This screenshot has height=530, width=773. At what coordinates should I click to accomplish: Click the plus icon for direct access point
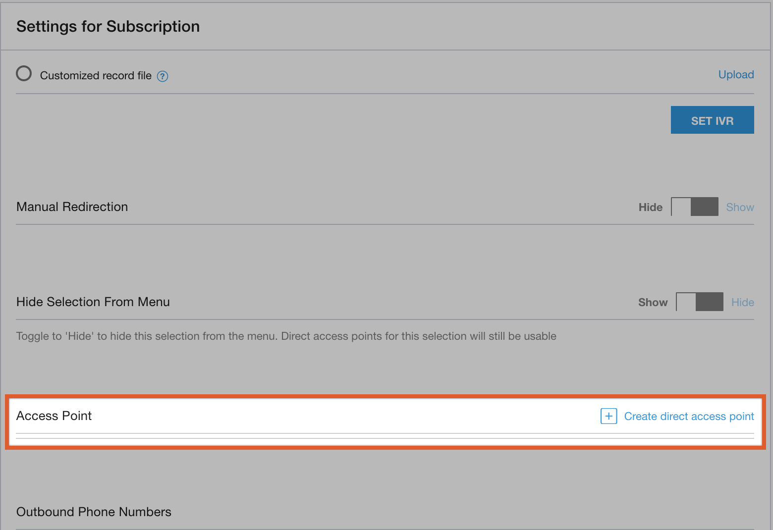(608, 416)
